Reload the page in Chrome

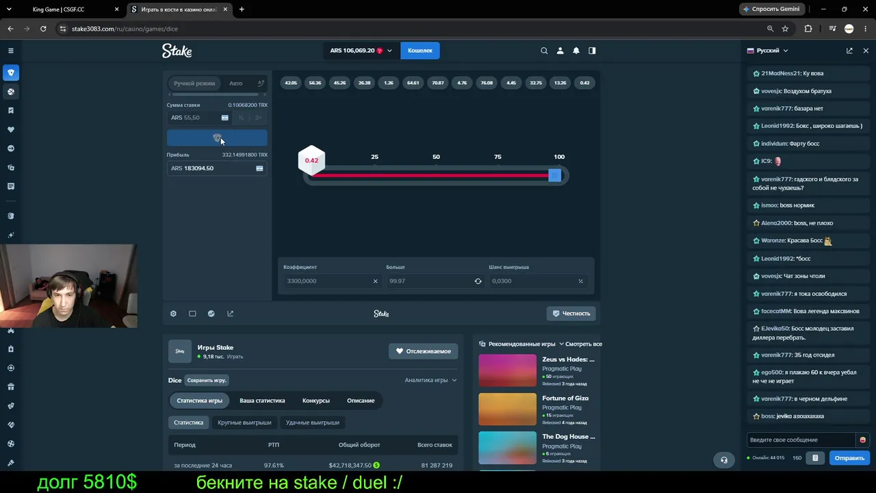click(43, 29)
